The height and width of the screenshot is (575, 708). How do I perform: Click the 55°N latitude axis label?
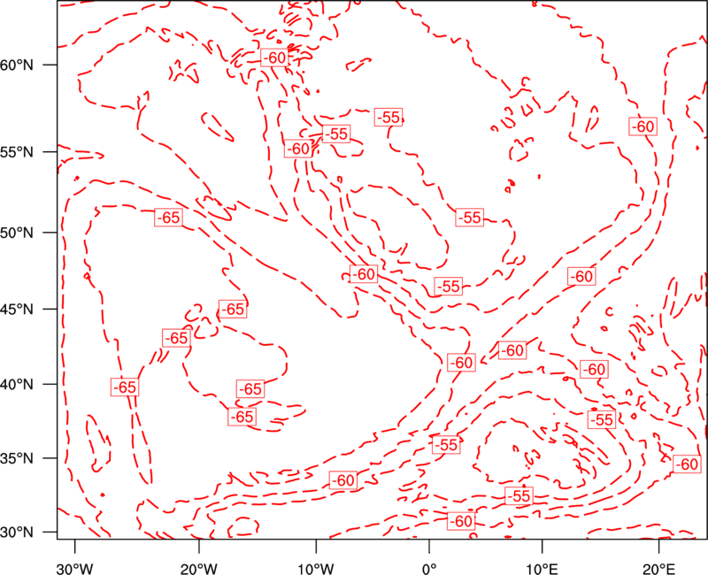click(x=17, y=152)
